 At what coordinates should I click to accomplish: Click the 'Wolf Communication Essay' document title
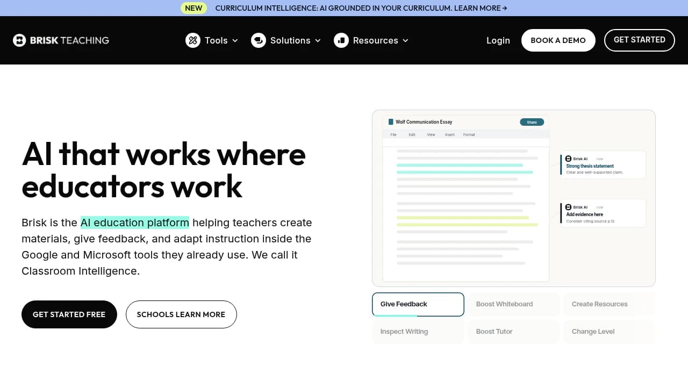tap(424, 122)
